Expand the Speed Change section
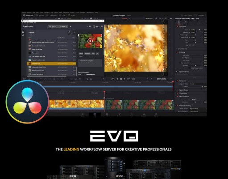 183,90
